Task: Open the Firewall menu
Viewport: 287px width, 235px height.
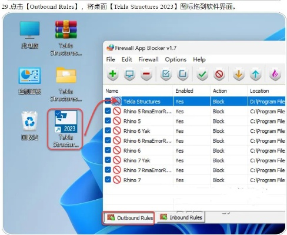Action: pos(148,59)
